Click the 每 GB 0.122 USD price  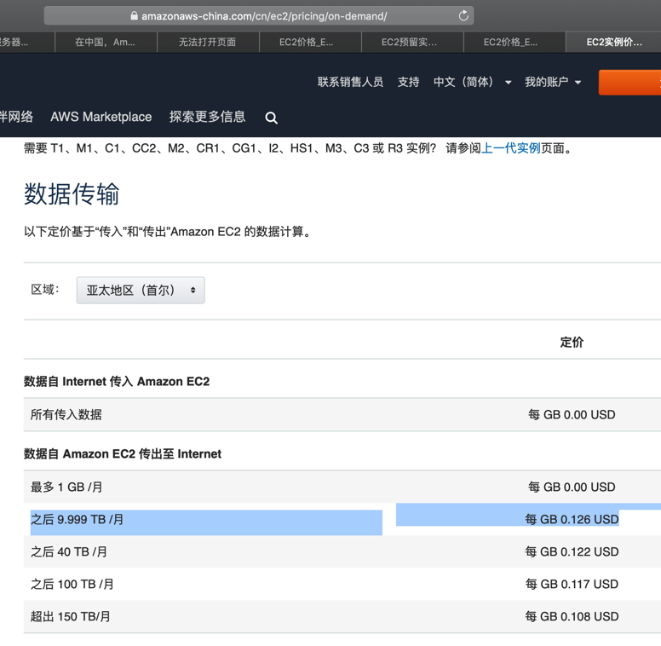[x=572, y=551]
